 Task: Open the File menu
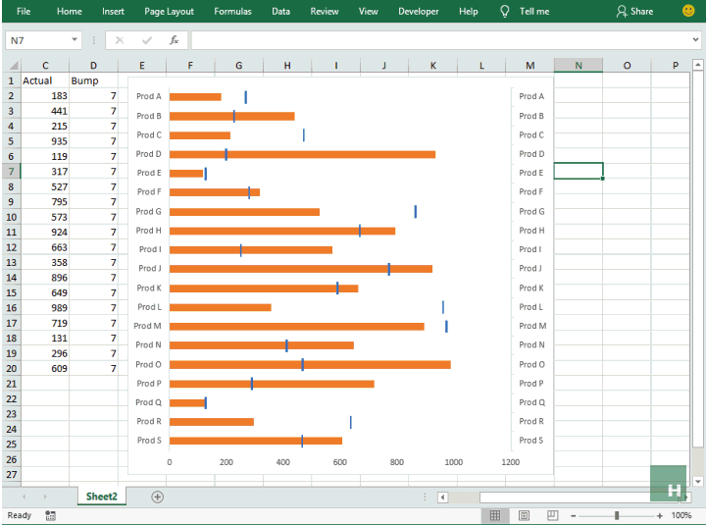pos(24,11)
